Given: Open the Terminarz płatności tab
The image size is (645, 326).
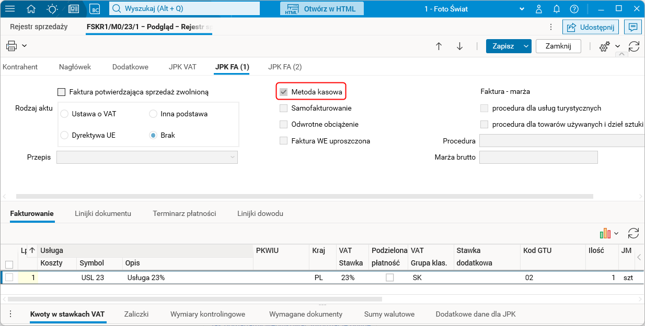Looking at the screenshot, I should click(x=185, y=213).
